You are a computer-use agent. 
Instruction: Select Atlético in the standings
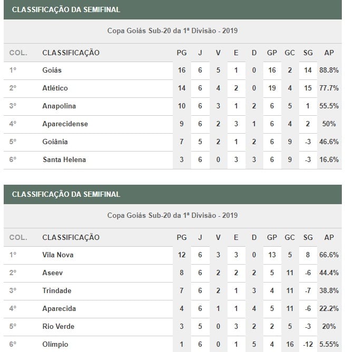[55, 88]
